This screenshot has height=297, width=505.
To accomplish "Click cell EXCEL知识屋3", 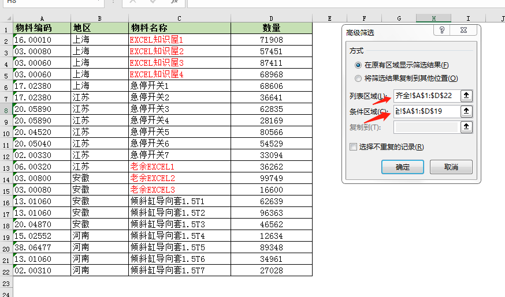I will (x=179, y=63).
